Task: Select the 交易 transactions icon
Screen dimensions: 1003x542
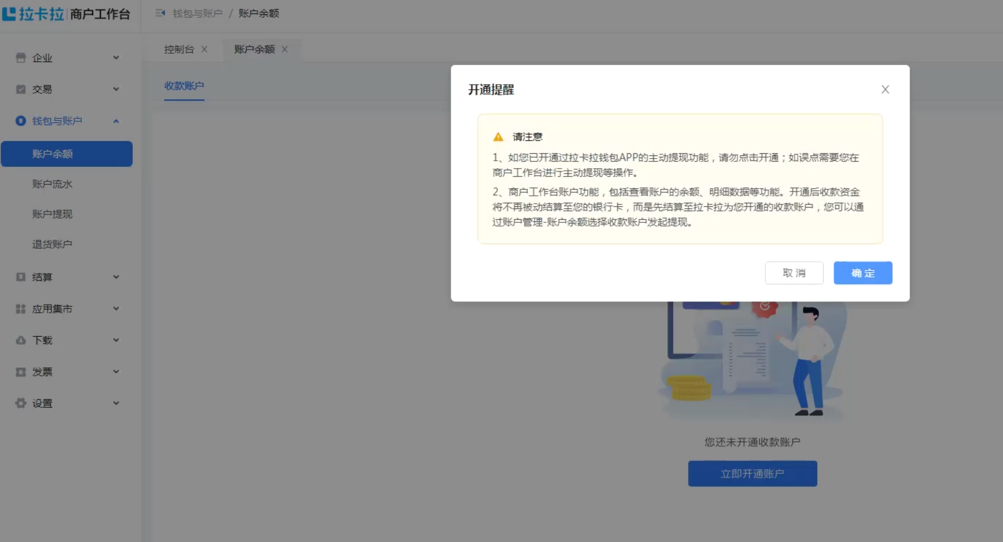Action: tap(20, 89)
